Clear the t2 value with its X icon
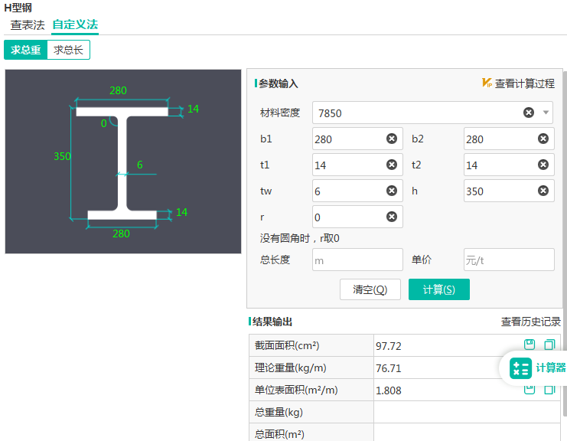 tap(543, 165)
